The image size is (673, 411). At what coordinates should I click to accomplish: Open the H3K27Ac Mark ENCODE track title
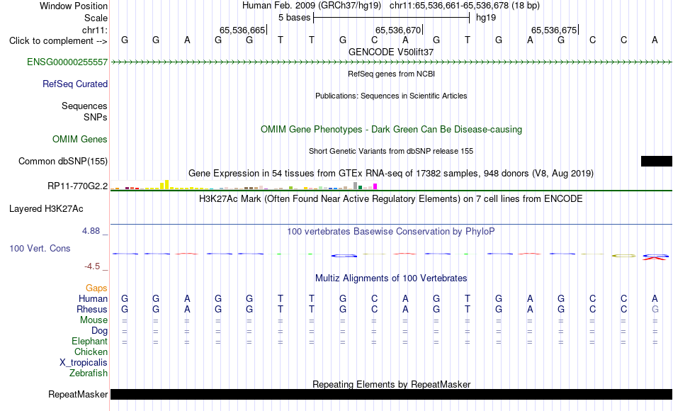point(391,199)
